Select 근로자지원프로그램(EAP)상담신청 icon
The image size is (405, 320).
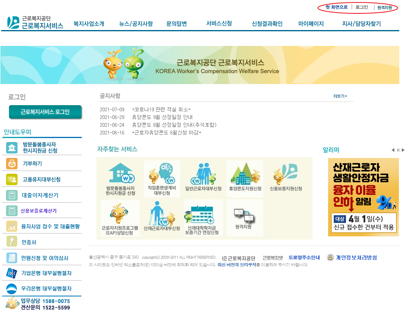coord(120,218)
